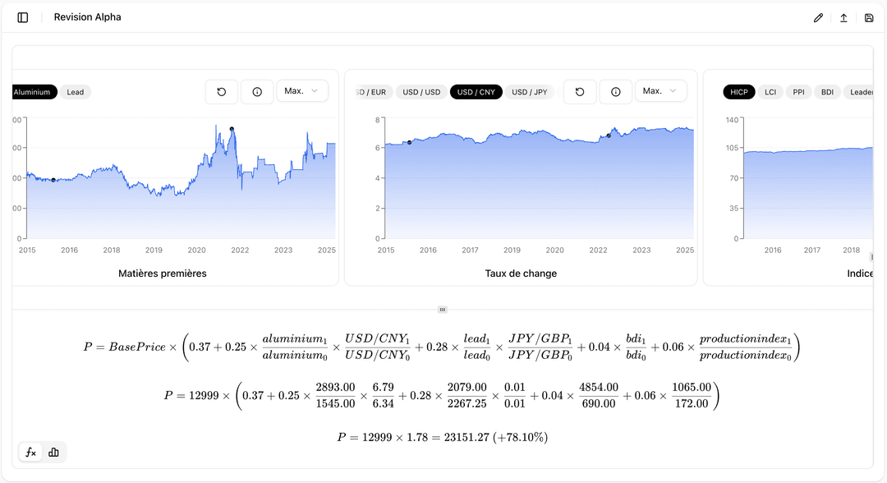Reset the Matières premières chart
The height and width of the screenshot is (483, 887).
tap(221, 92)
